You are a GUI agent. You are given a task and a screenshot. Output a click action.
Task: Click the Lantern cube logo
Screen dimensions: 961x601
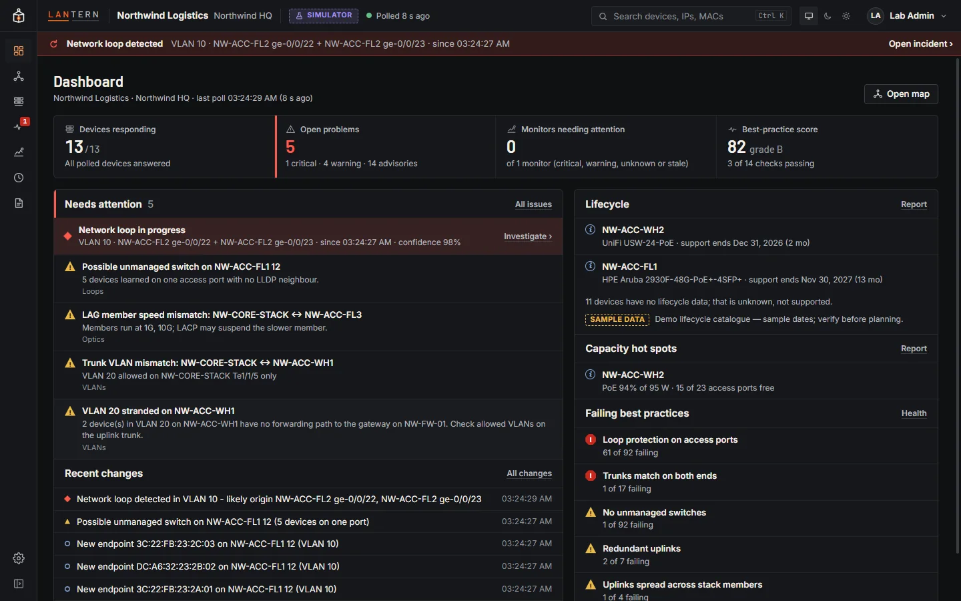click(x=19, y=16)
